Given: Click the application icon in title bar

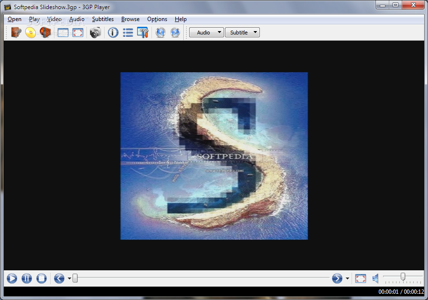Looking at the screenshot, I should pos(7,7).
